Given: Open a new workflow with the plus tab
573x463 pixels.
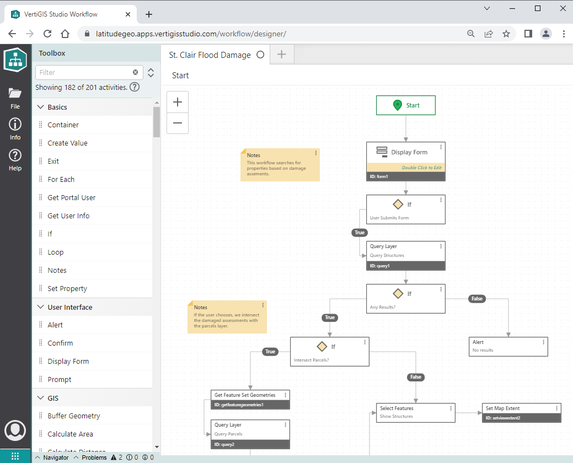Looking at the screenshot, I should 281,55.
